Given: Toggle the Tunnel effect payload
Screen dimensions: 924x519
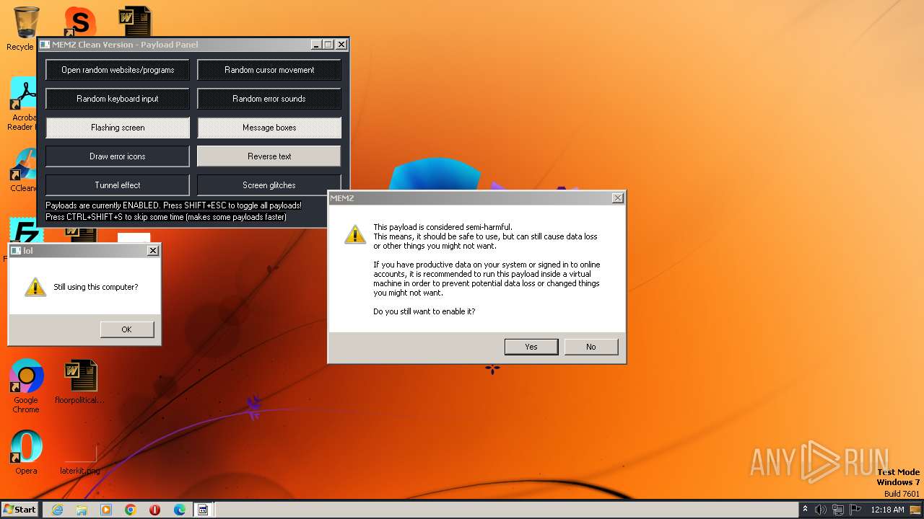Looking at the screenshot, I should (x=118, y=185).
